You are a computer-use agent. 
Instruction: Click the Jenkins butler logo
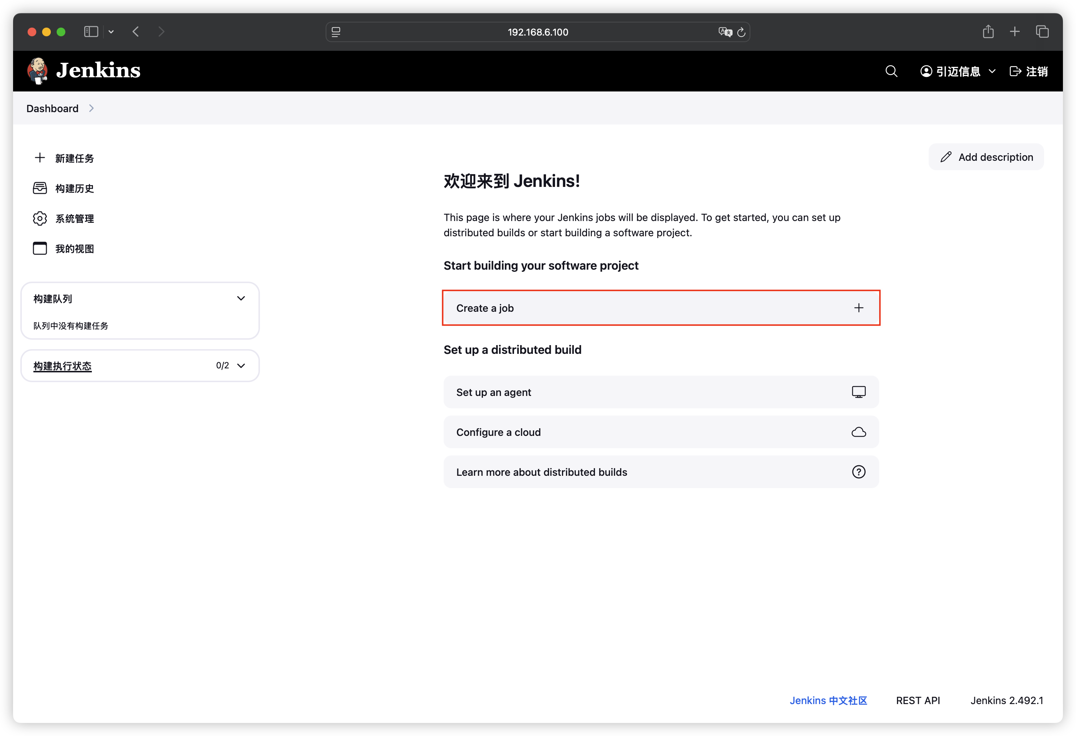[x=37, y=71]
